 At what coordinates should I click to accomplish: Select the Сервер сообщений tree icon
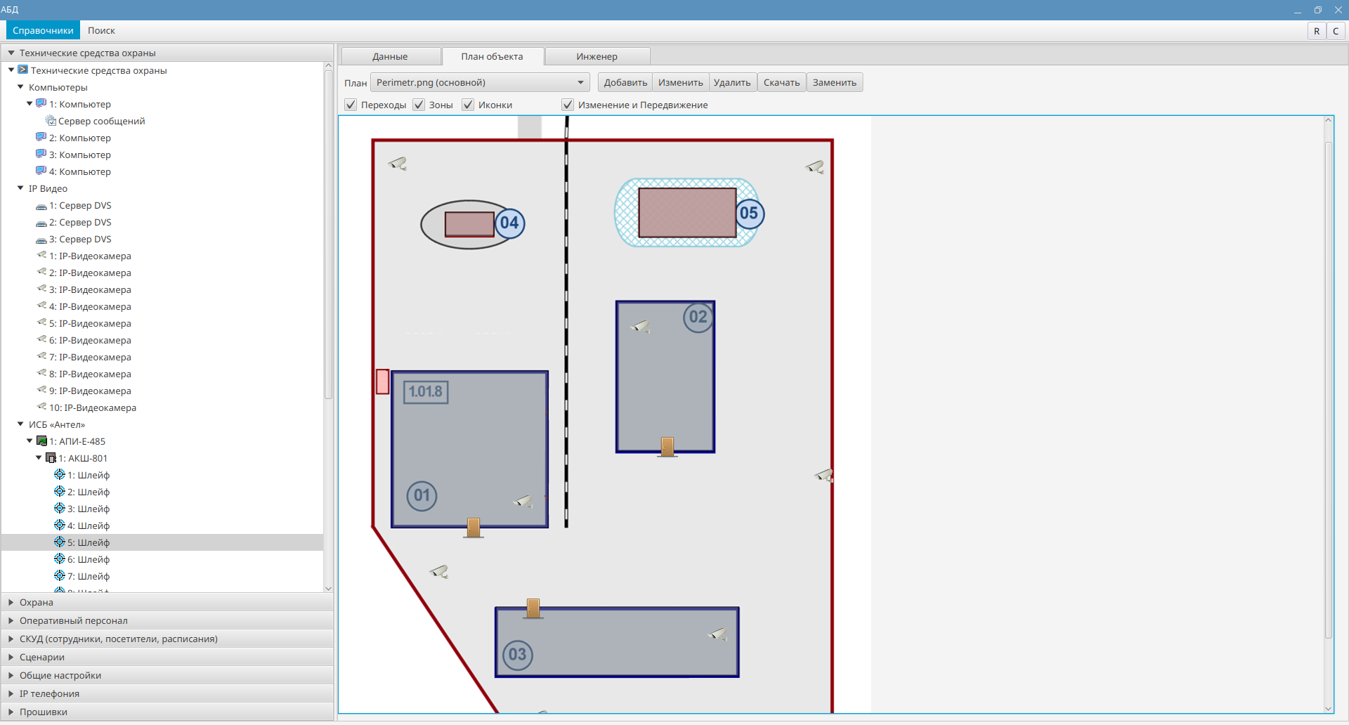51,121
